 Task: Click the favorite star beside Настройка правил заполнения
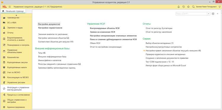[144, 51]
